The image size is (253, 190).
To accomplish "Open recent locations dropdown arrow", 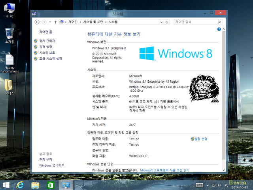I will point(50,22).
